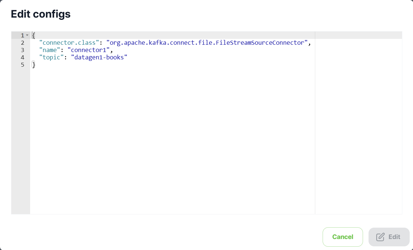This screenshot has height=250, width=413.
Task: Collapse the JSON block fold arrow on line 1
Action: coord(27,35)
